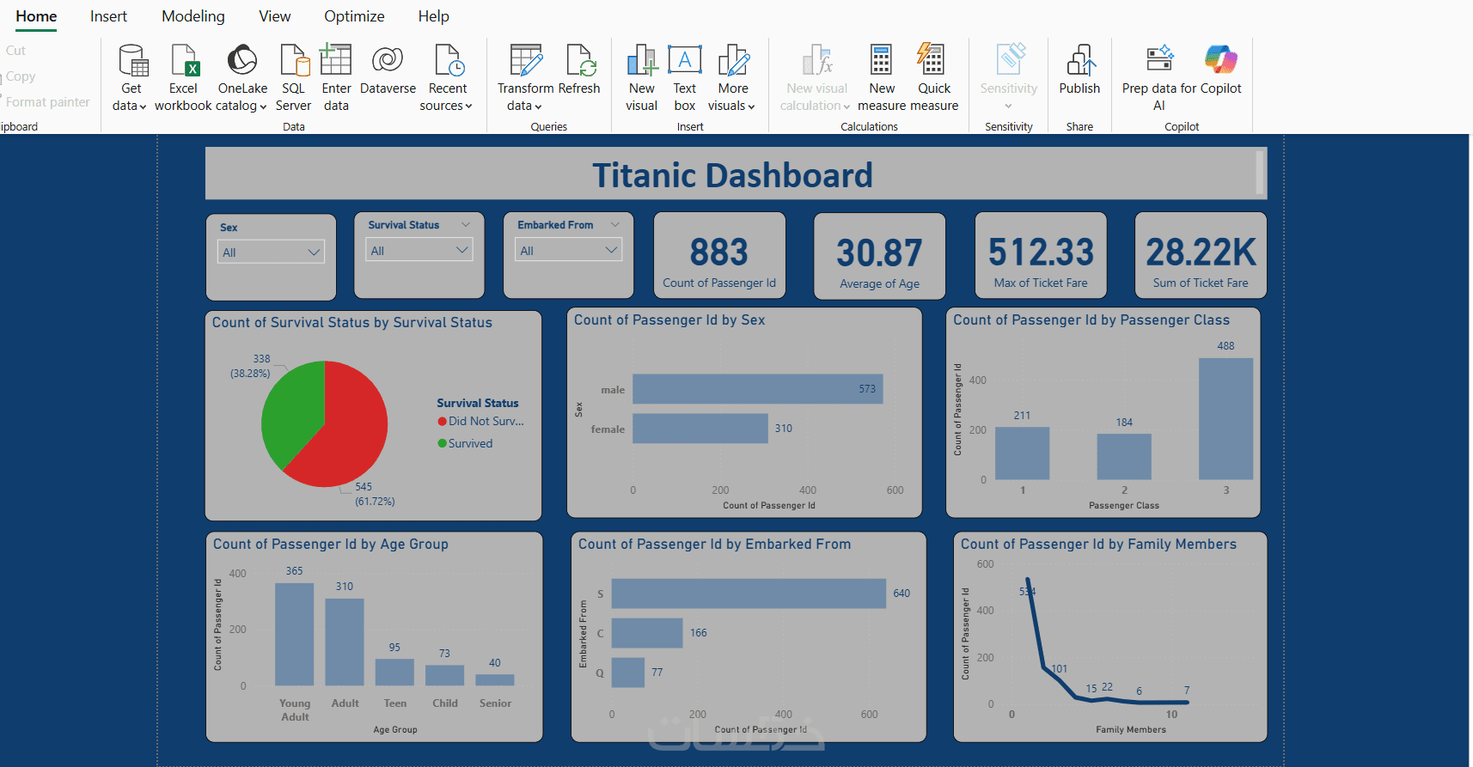The width and height of the screenshot is (1473, 767).
Task: Click the Copy button
Action: pyautogui.click(x=21, y=76)
